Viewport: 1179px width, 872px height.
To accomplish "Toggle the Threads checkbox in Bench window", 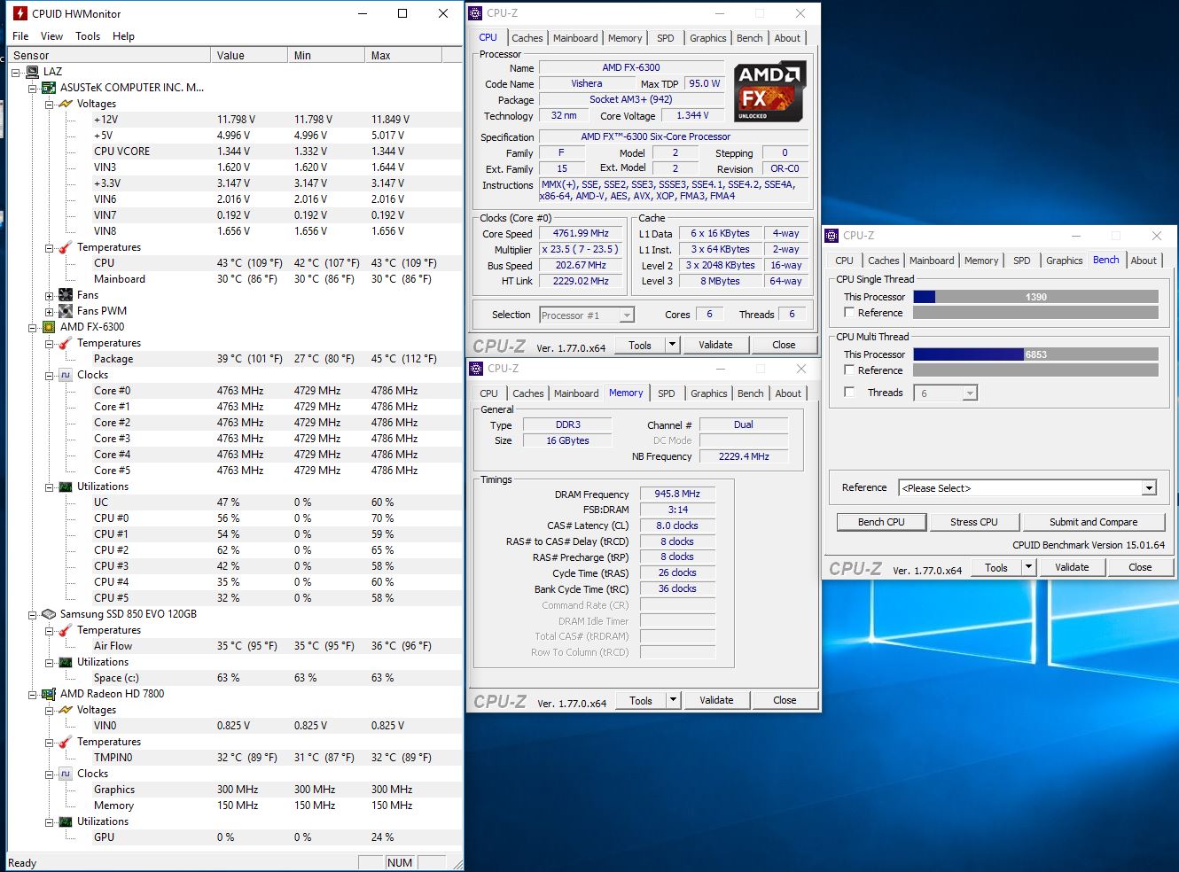I will tap(849, 393).
